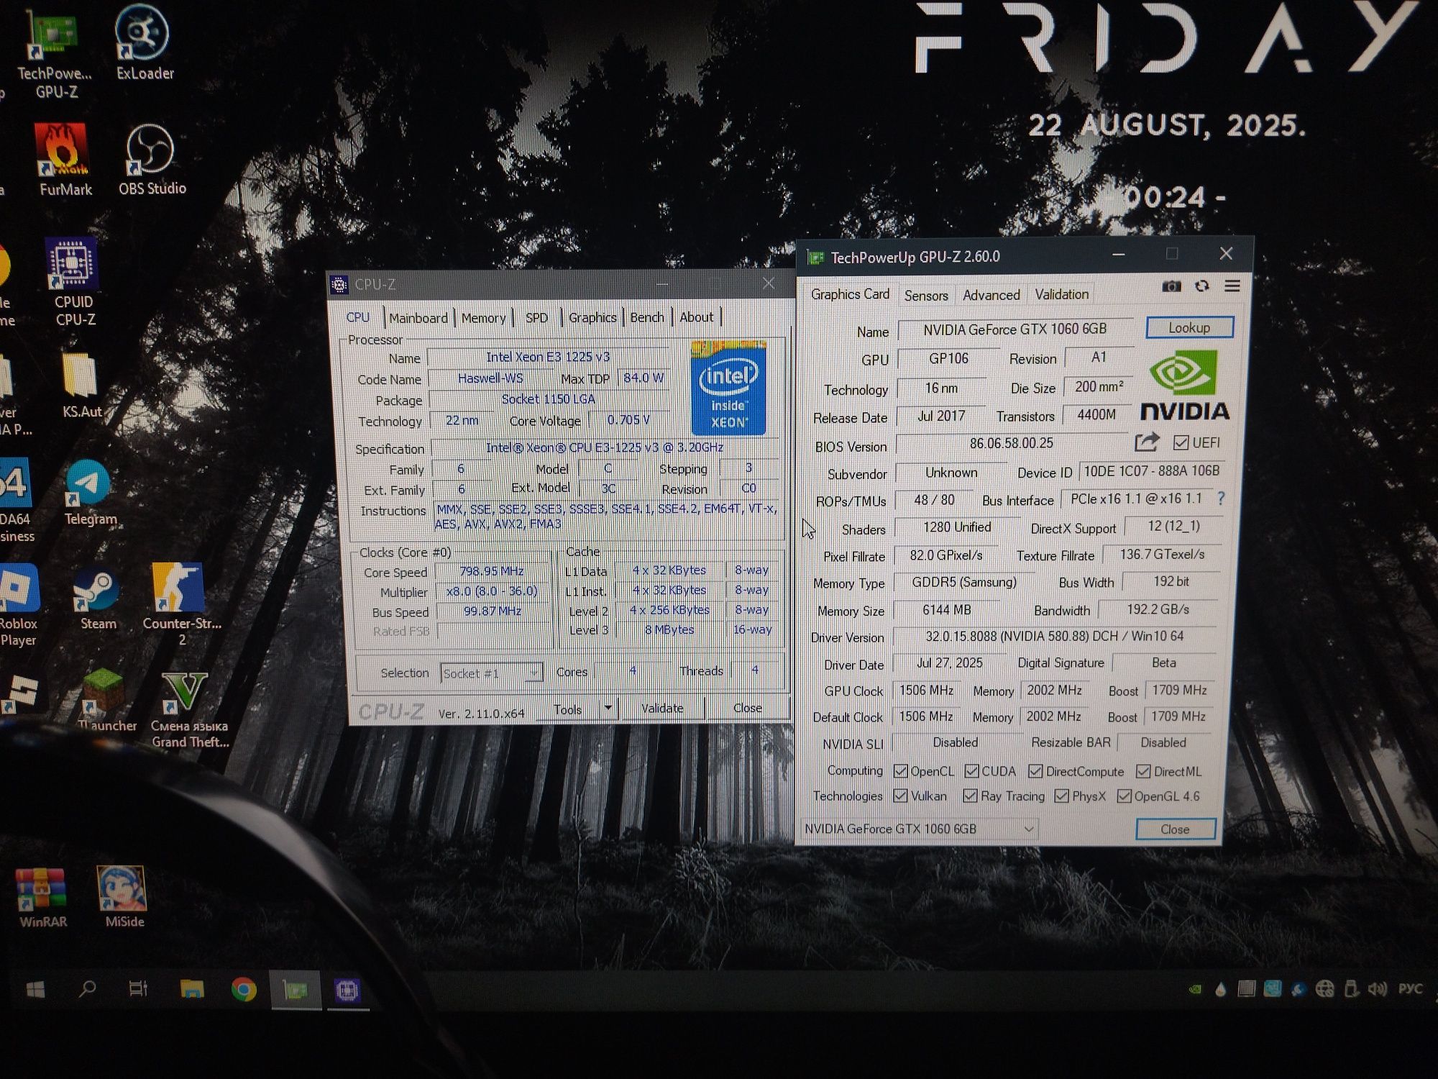Toggle the CUDA checkbox

click(971, 771)
